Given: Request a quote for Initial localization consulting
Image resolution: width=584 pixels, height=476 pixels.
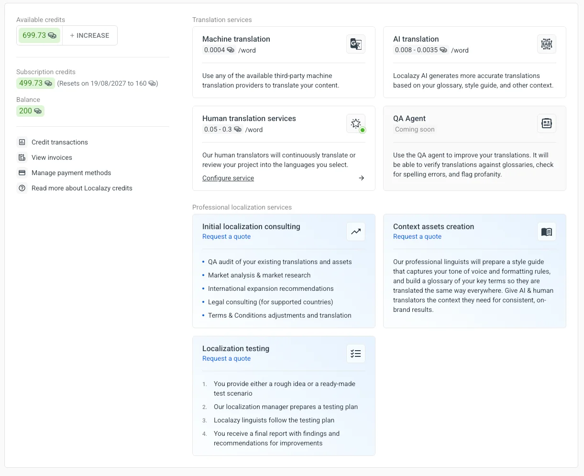Looking at the screenshot, I should pos(226,236).
